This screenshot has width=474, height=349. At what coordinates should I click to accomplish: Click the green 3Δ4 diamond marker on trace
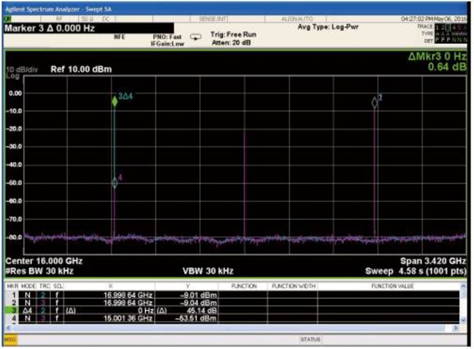coord(114,102)
